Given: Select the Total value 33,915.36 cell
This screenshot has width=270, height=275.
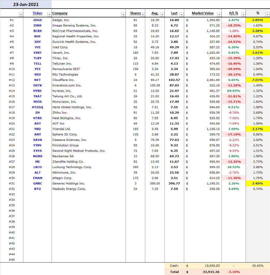Looking at the screenshot, I should pyautogui.click(x=203, y=272).
